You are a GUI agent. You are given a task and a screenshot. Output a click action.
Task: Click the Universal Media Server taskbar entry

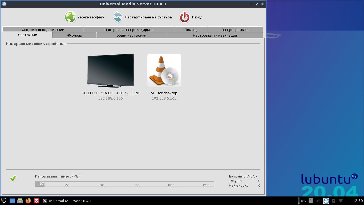[x=67, y=201]
